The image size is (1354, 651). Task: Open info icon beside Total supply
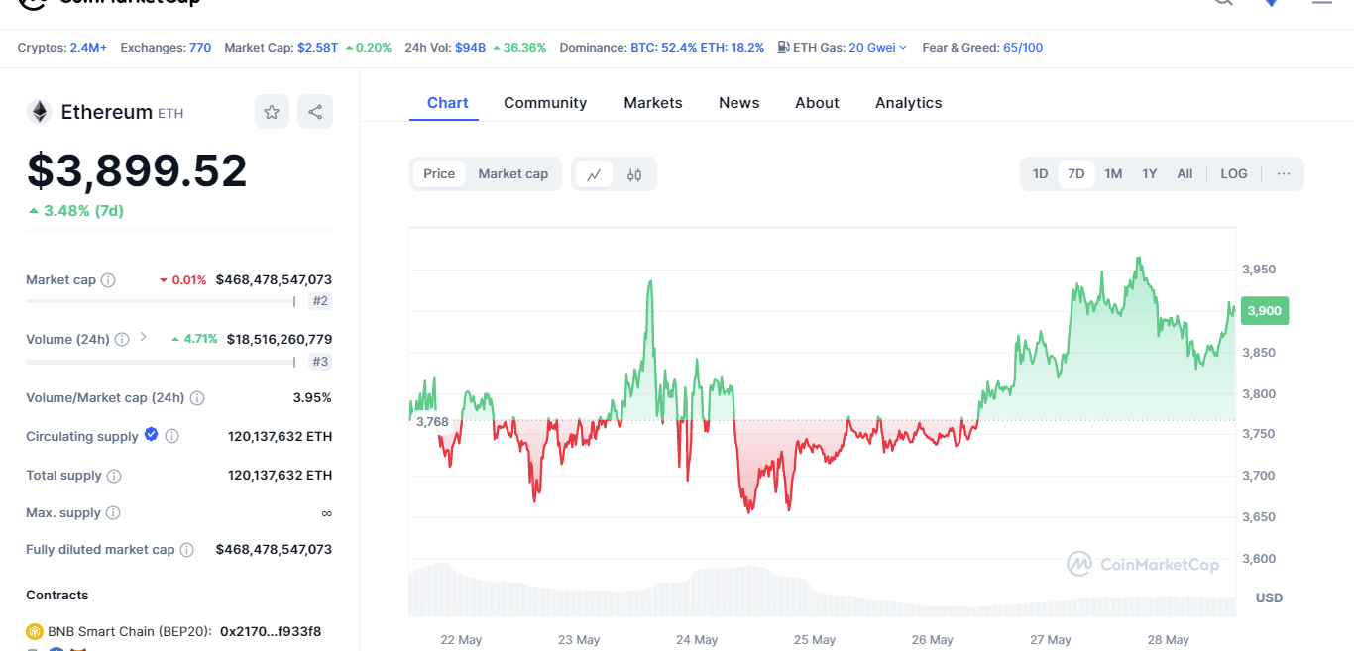114,476
